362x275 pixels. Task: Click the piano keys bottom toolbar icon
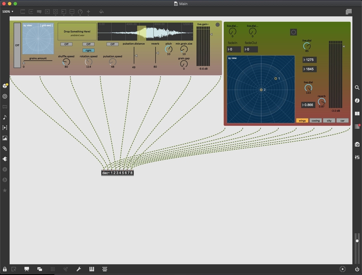click(92, 269)
